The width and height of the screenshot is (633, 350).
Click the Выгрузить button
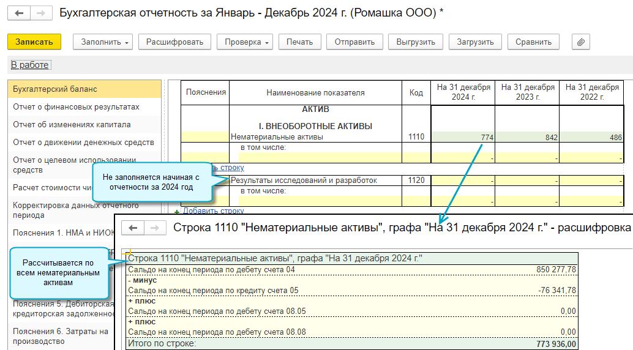coord(416,42)
